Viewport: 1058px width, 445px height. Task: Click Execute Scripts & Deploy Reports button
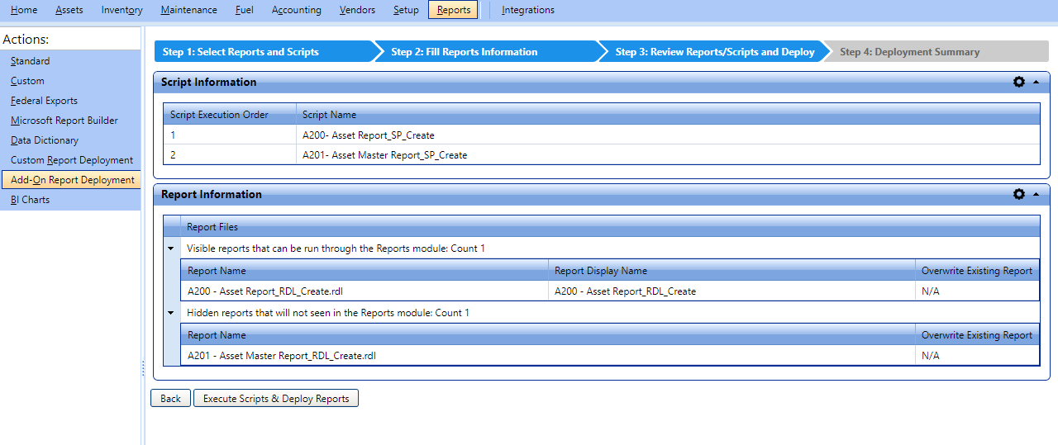point(276,399)
